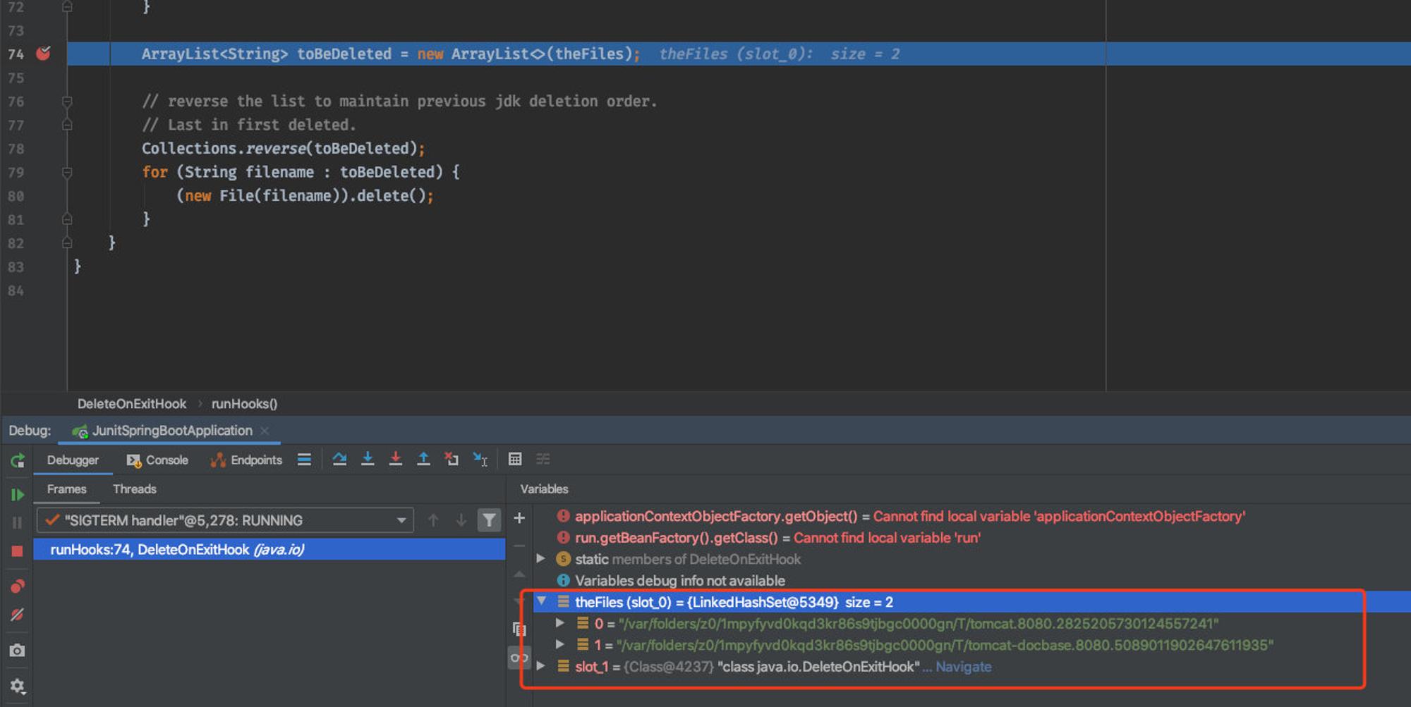Viewport: 1411px width, 707px height.
Task: Toggle frames filter funnel icon
Action: 489,520
